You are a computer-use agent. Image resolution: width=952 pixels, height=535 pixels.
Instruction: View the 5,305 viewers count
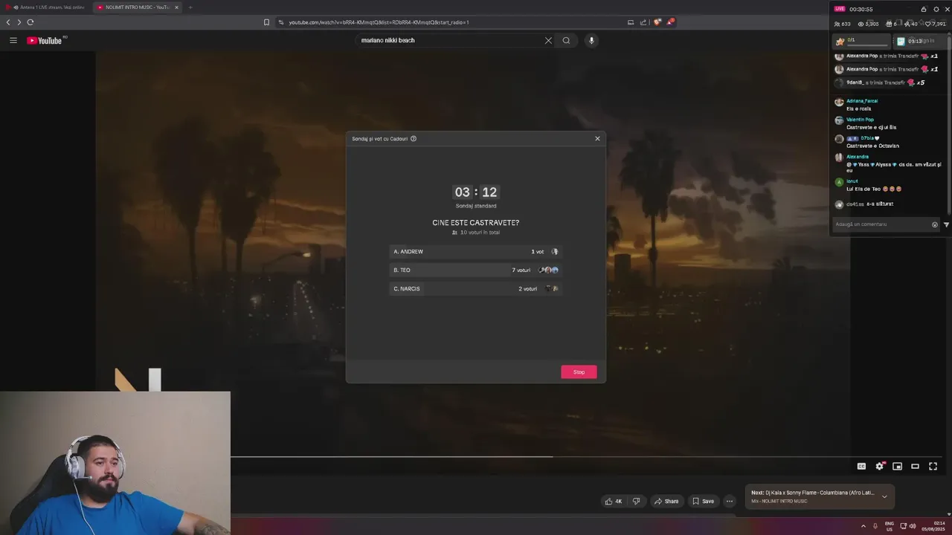click(x=867, y=24)
